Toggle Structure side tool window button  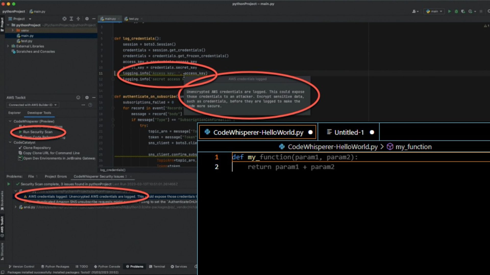pyautogui.click(x=2, y=251)
